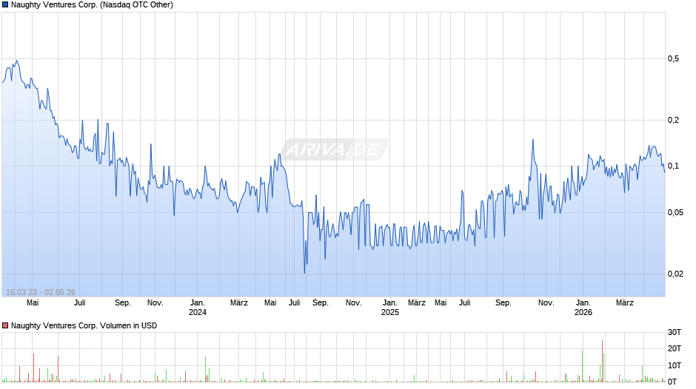Click the red legend square beside Volumen in USD
This screenshot has height=389, width=696.
click(5, 325)
